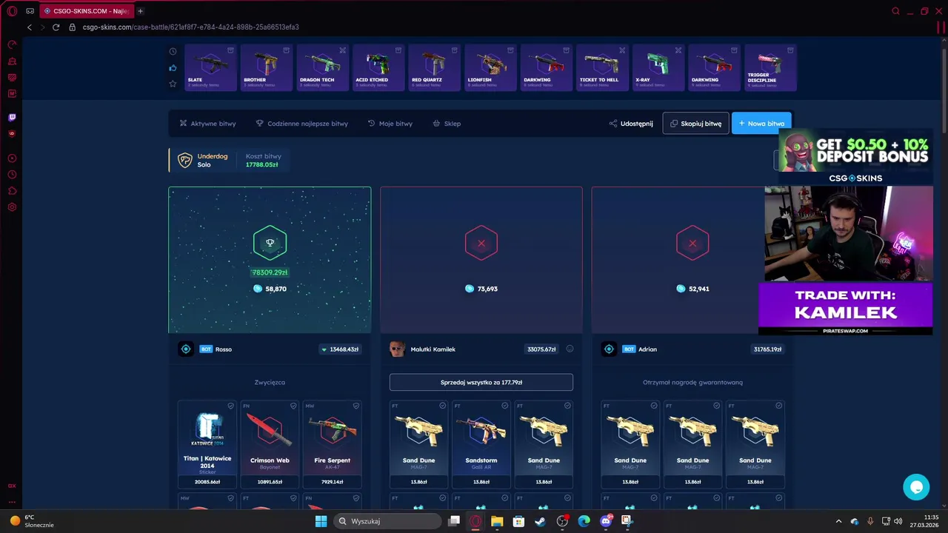
Task: Click the 33075.67zł total for Kamilek
Action: click(x=541, y=349)
